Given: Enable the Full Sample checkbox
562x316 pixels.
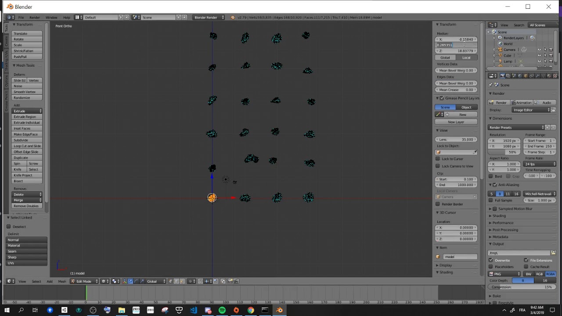Looking at the screenshot, I should tap(491, 200).
